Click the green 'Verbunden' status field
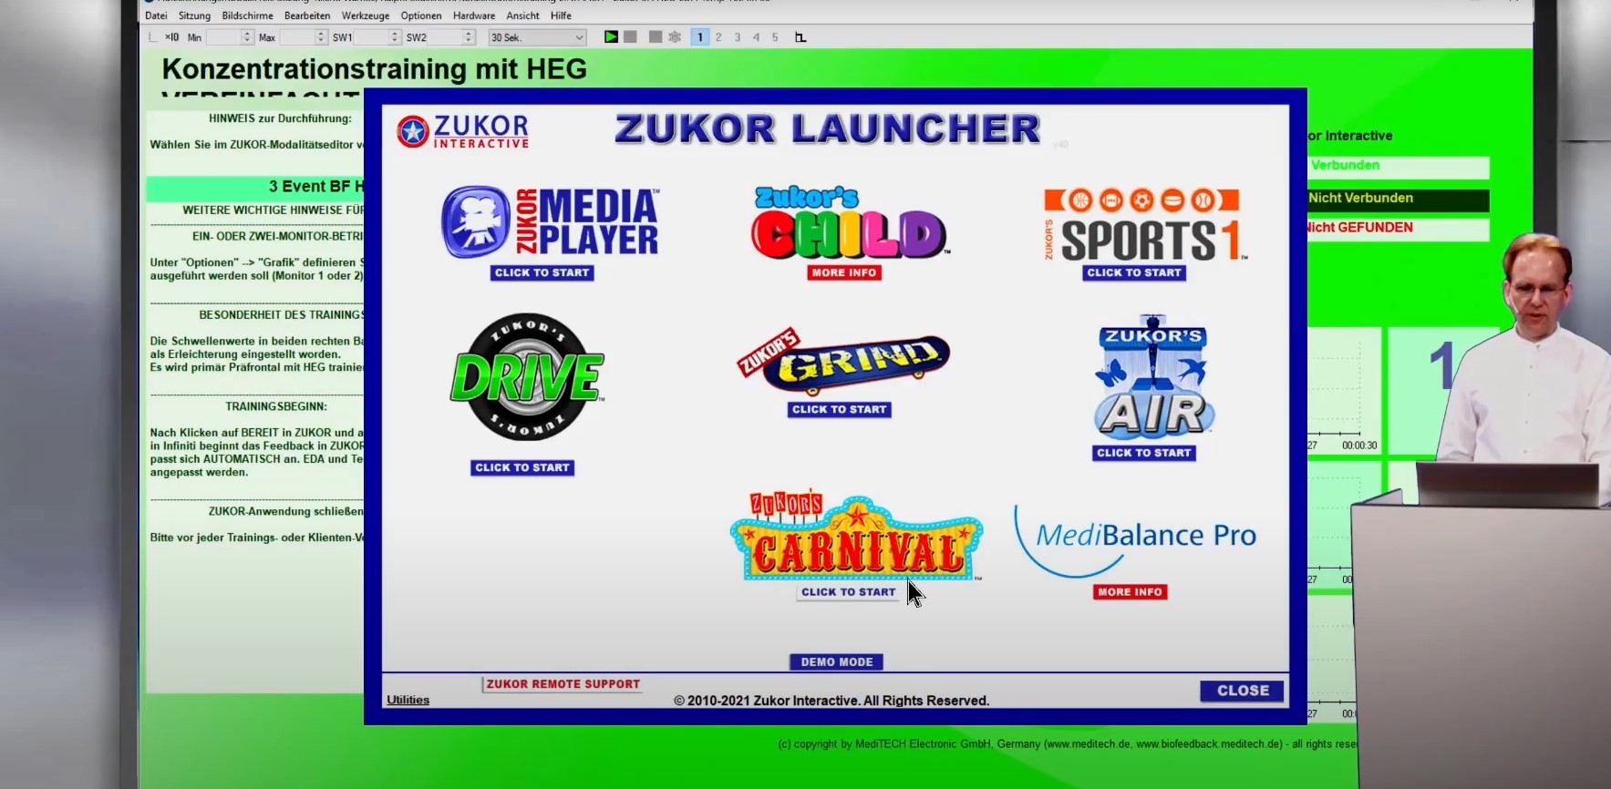The height and width of the screenshot is (789, 1611). (1399, 166)
